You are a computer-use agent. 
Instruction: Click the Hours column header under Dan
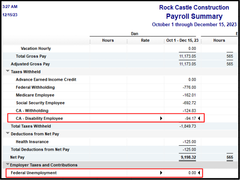click(x=108, y=41)
